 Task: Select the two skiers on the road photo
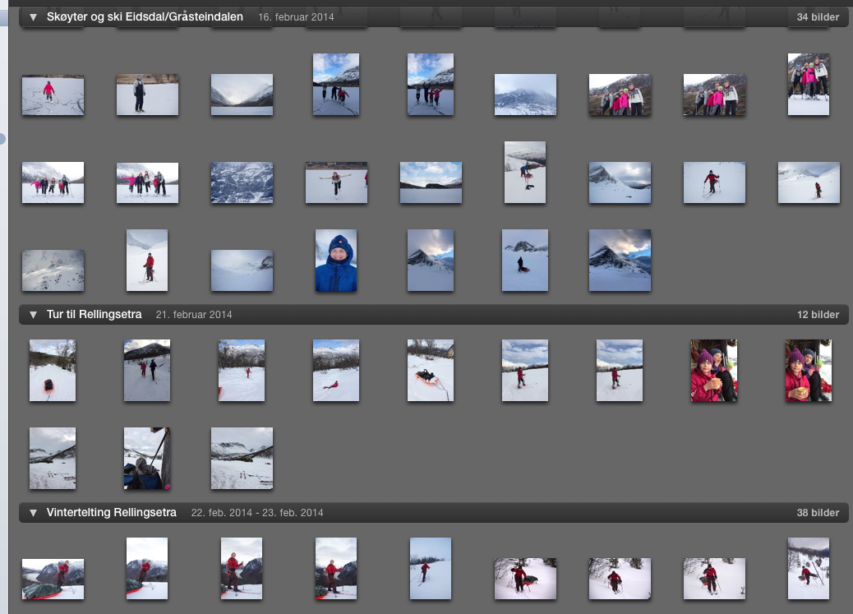(x=147, y=370)
